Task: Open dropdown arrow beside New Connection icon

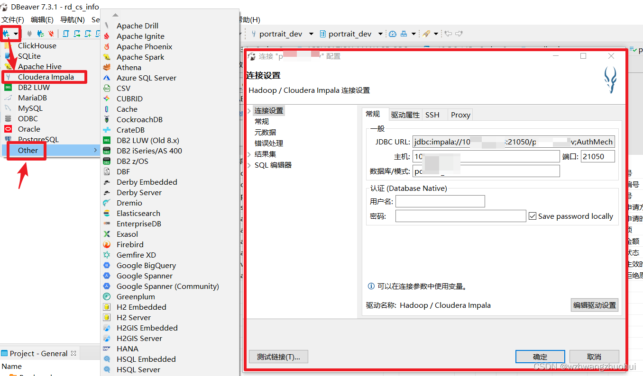Action: click(x=16, y=34)
